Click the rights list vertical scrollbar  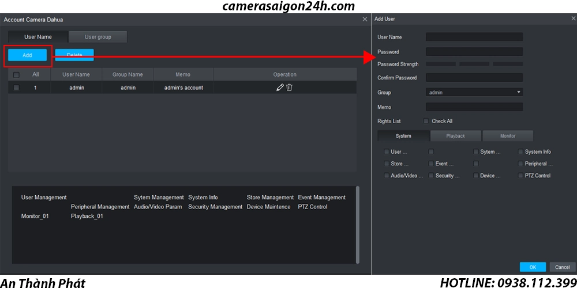[358, 225]
